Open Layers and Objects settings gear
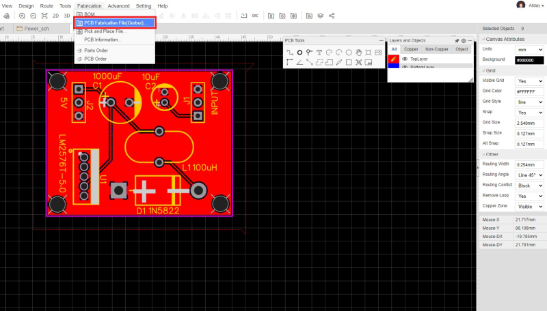 click(x=464, y=41)
